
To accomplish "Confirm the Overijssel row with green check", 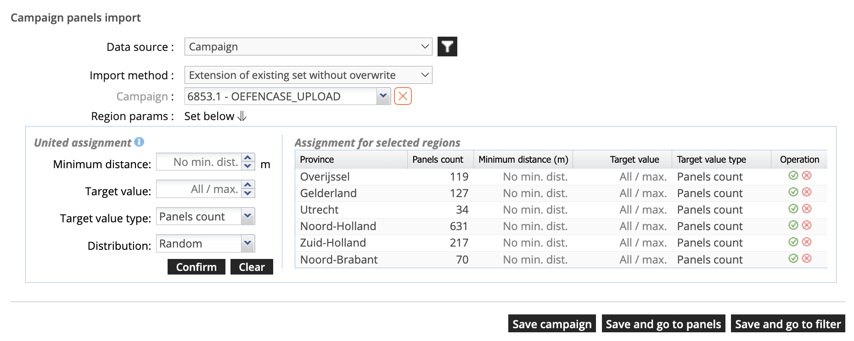I will tap(793, 176).
